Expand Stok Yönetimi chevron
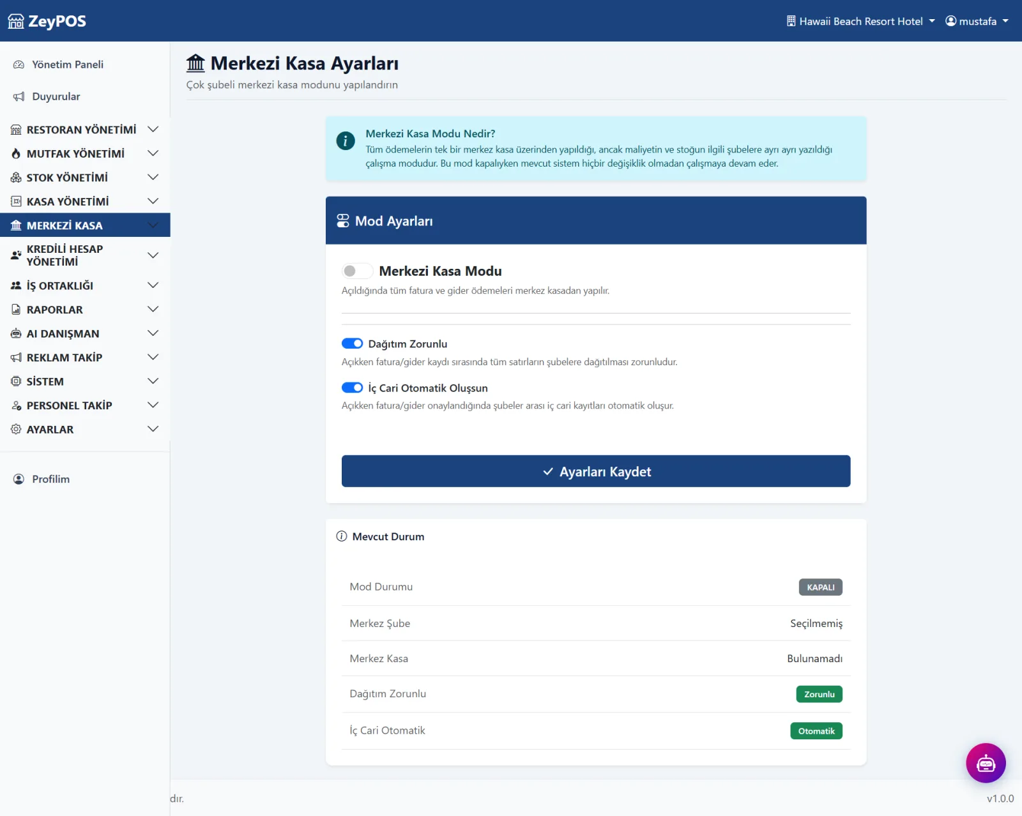Image resolution: width=1022 pixels, height=816 pixels. (x=153, y=178)
